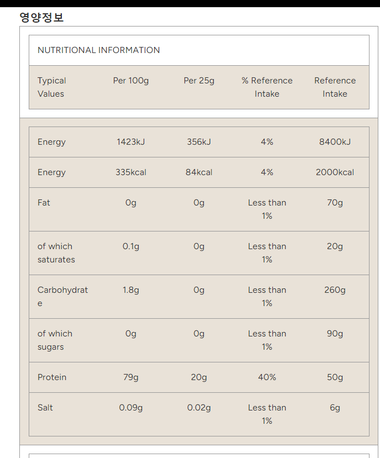Click the "of which saturates" row label
This screenshot has width=380, height=458.
(56, 253)
